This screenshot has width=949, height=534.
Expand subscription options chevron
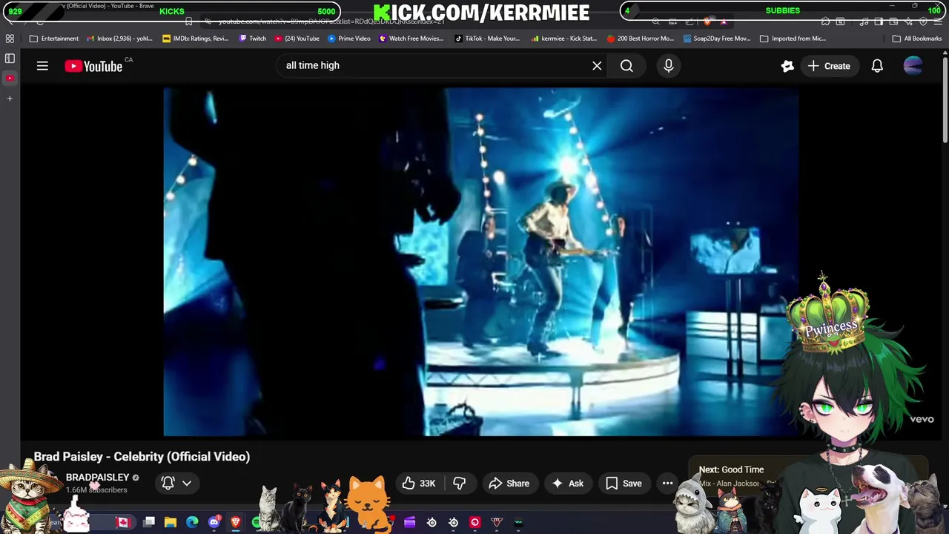pos(187,483)
